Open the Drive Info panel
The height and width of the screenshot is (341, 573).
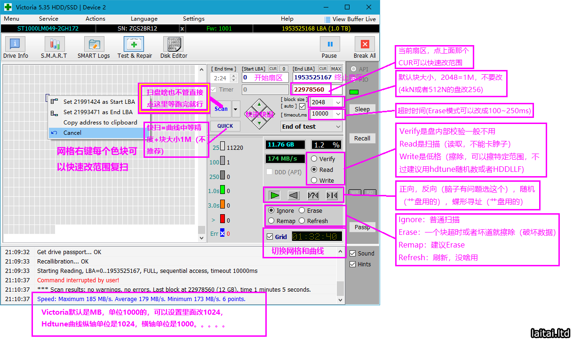16,48
